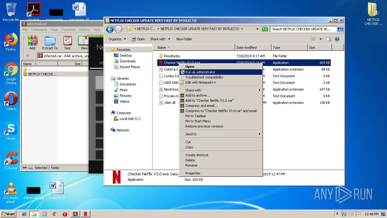Image resolution: width=387 pixels, height=218 pixels.
Task: Expand the Share with context submenu
Action: click(x=259, y=90)
